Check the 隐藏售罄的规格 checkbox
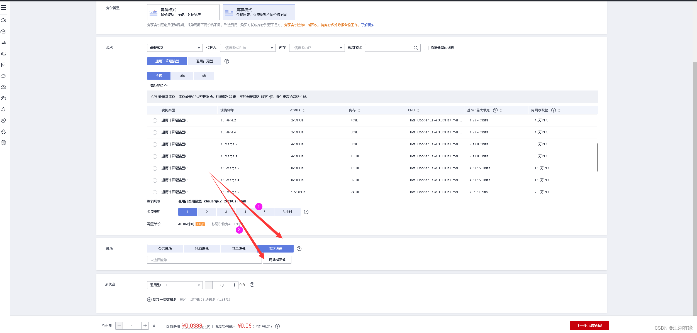The width and height of the screenshot is (697, 333). coord(426,48)
